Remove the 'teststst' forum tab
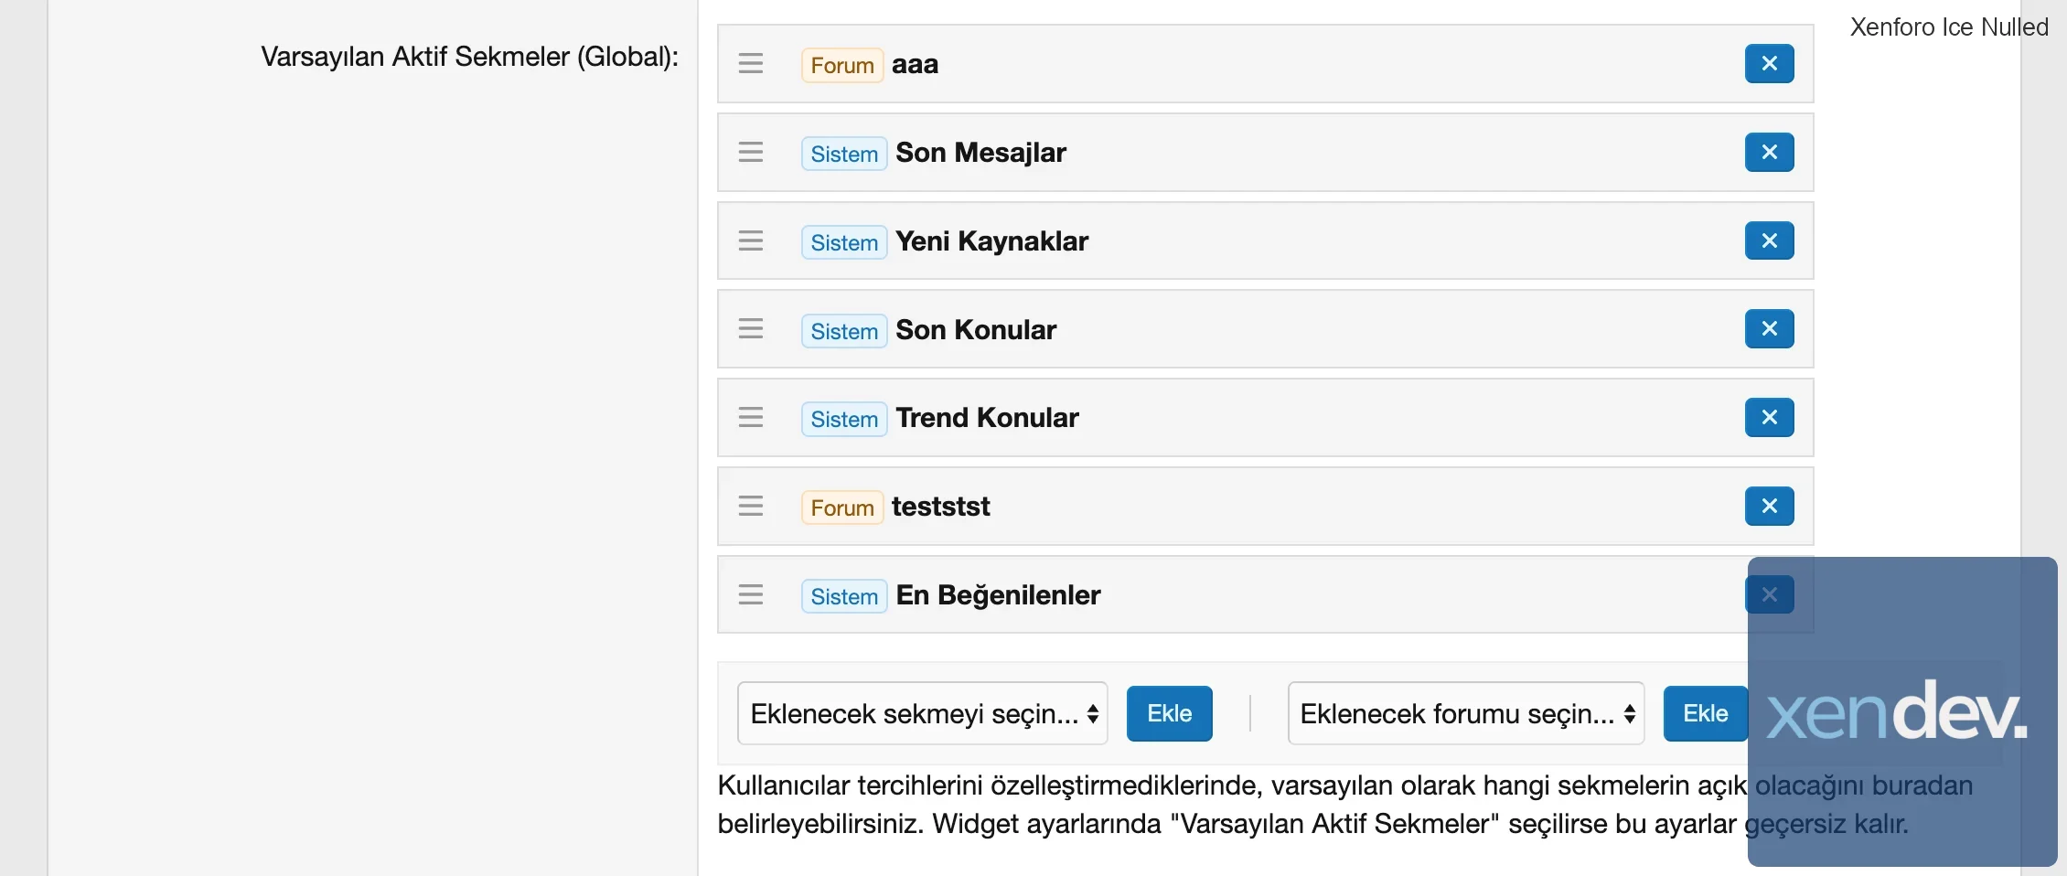This screenshot has height=876, width=2067. (1769, 506)
